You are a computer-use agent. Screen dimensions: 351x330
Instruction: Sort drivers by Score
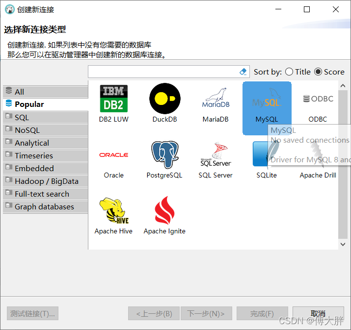(x=329, y=72)
